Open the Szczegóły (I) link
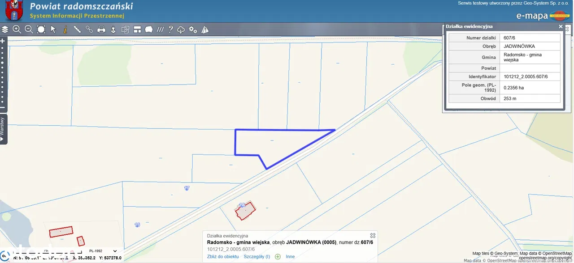This screenshot has width=574, height=263. [x=257, y=257]
